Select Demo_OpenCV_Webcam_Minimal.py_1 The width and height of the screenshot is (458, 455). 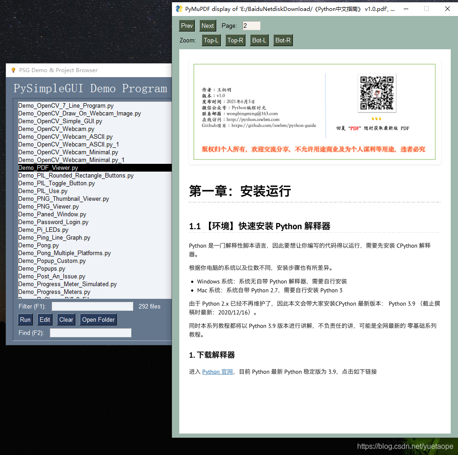point(95,160)
